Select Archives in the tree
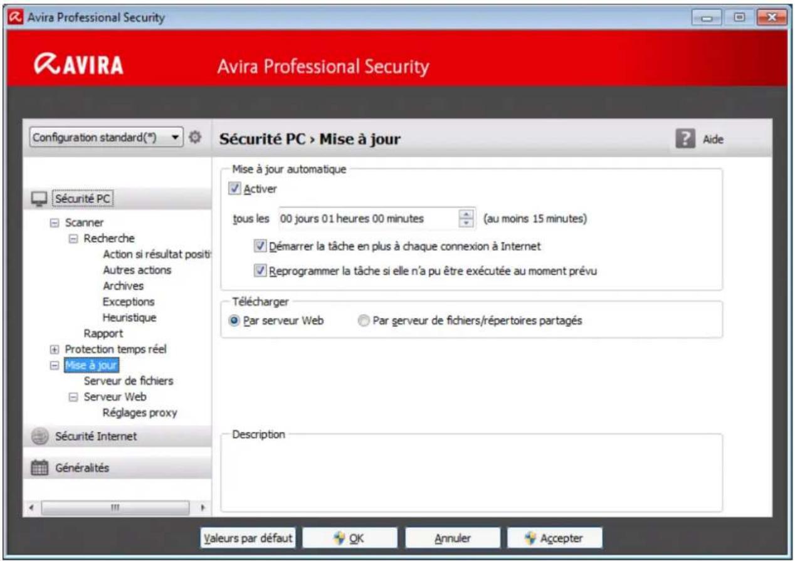 click(123, 286)
